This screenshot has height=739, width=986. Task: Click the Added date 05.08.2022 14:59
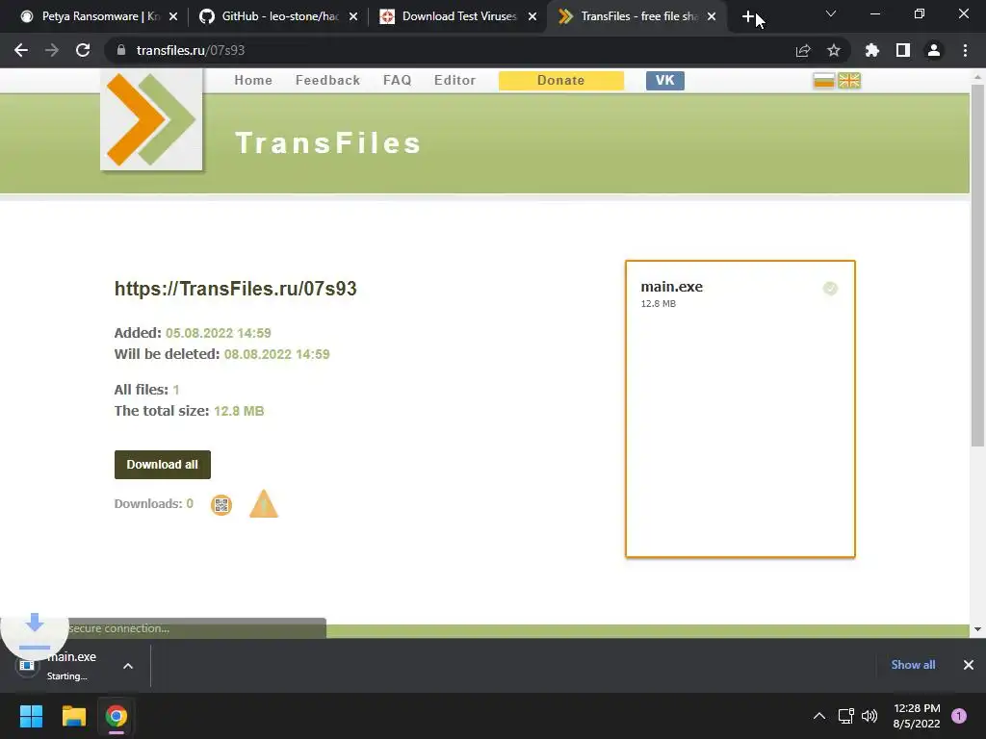(219, 333)
